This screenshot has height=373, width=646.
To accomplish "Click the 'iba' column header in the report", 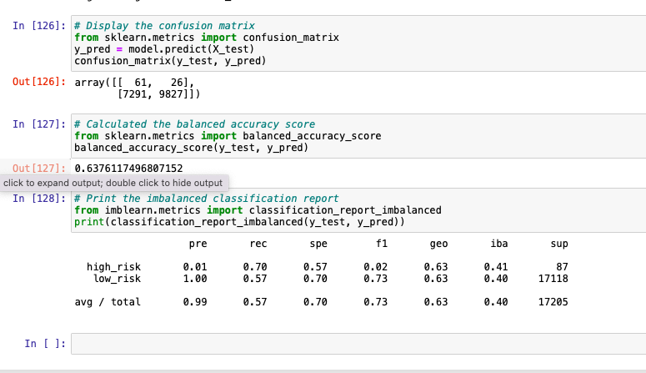I will click(x=499, y=244).
